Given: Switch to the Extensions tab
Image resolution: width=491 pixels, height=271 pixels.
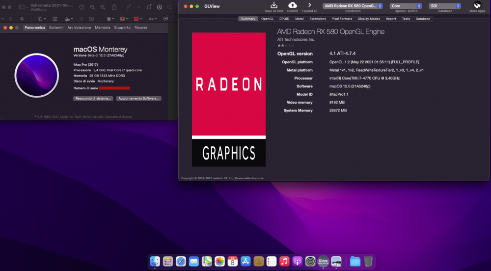Looking at the screenshot, I should 318,19.
